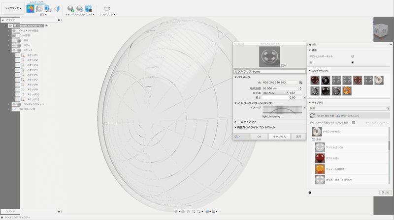The width and height of the screenshot is (394, 220).
Task: Click the Download All link
Action: click(377, 123)
